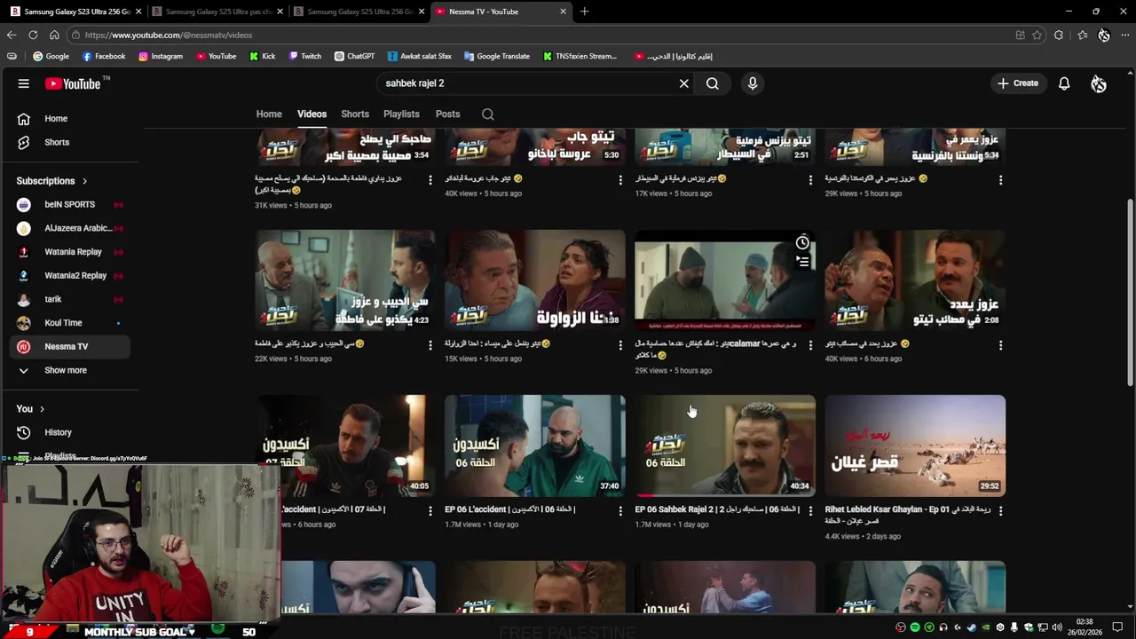
Task: Open Watania2 Replay subscription
Action: pyautogui.click(x=70, y=275)
